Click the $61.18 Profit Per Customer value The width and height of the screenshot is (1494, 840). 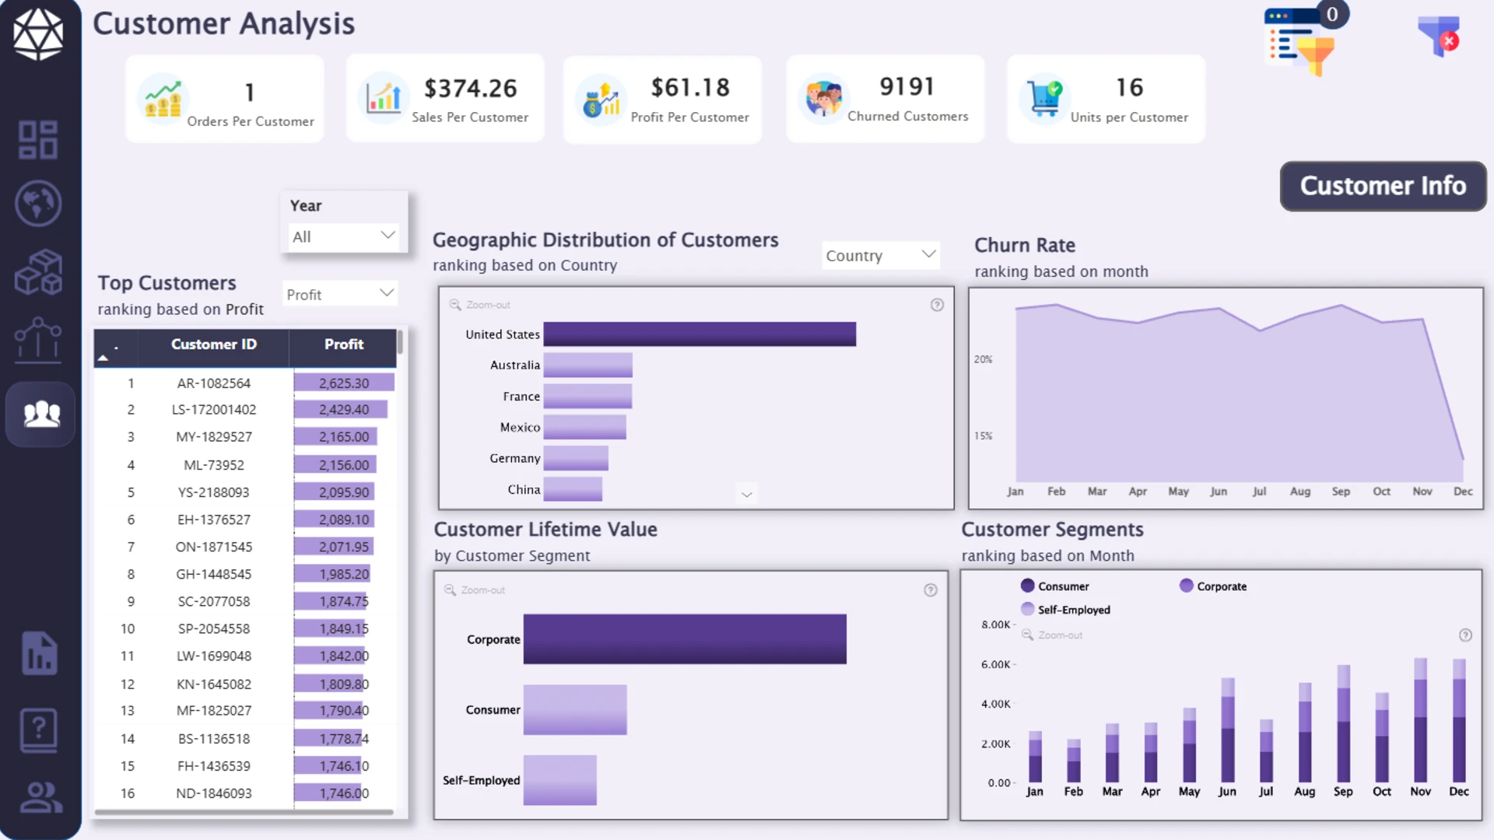coord(690,88)
